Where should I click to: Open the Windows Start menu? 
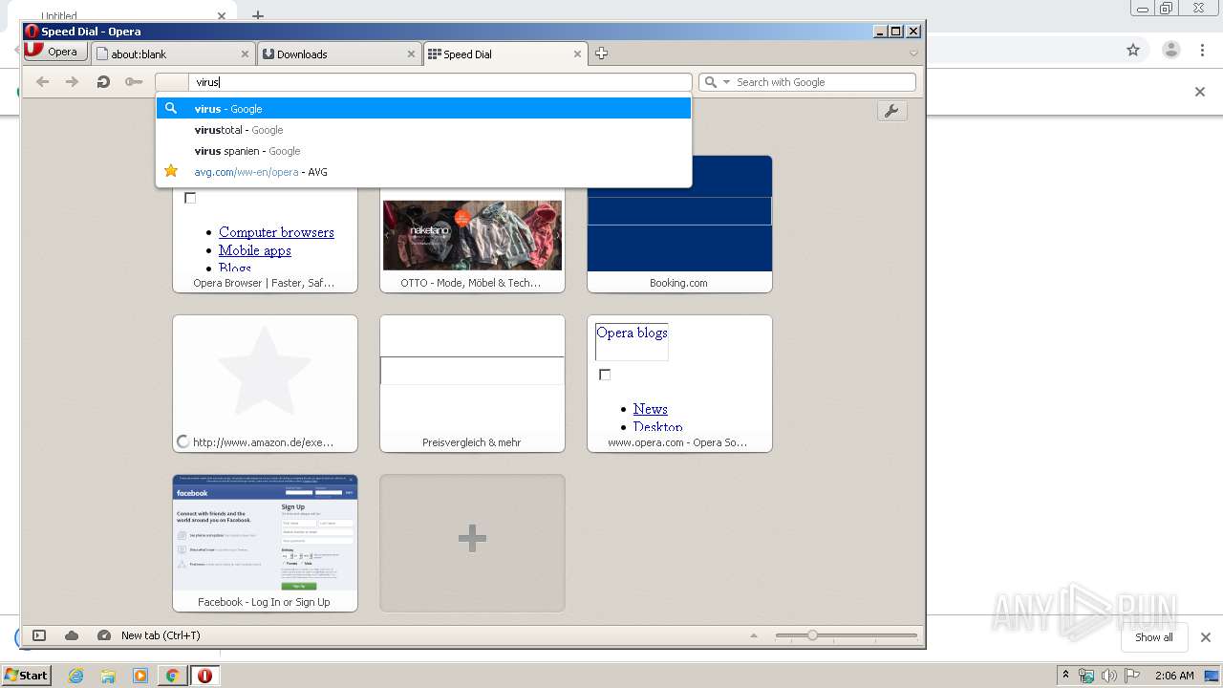(26, 675)
